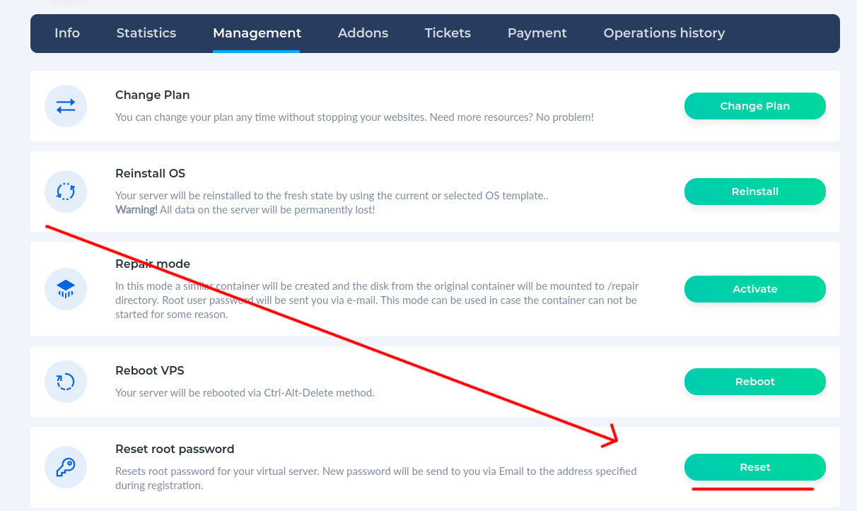This screenshot has height=511, width=857.
Task: Select the Management tab
Action: click(257, 33)
